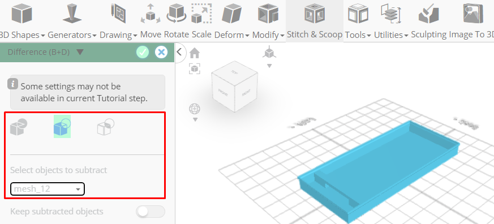
Task: Select the Stitch & Scoop tool
Action: coord(315,21)
